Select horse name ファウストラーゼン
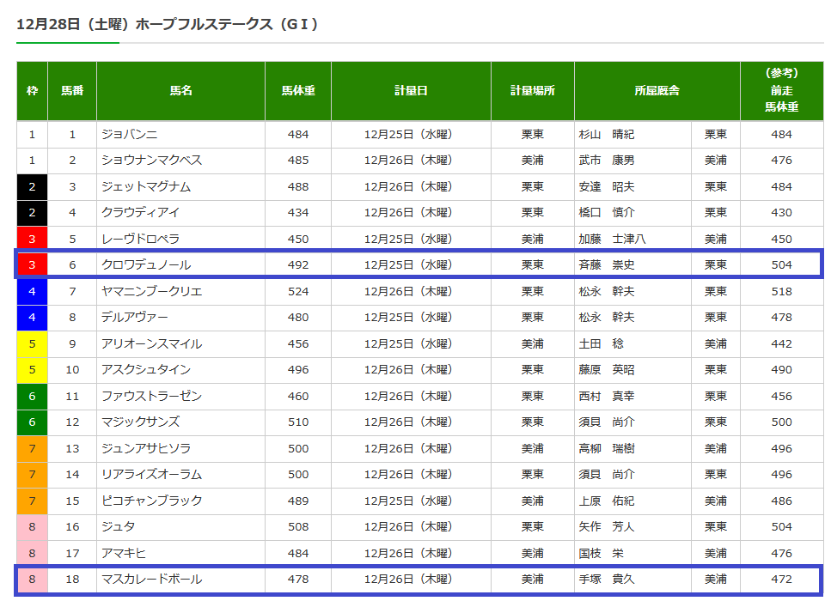Image resolution: width=831 pixels, height=601 pixels. tap(151, 397)
